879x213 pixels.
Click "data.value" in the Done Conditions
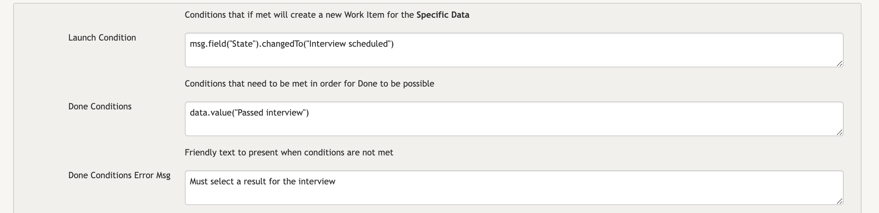click(x=210, y=113)
